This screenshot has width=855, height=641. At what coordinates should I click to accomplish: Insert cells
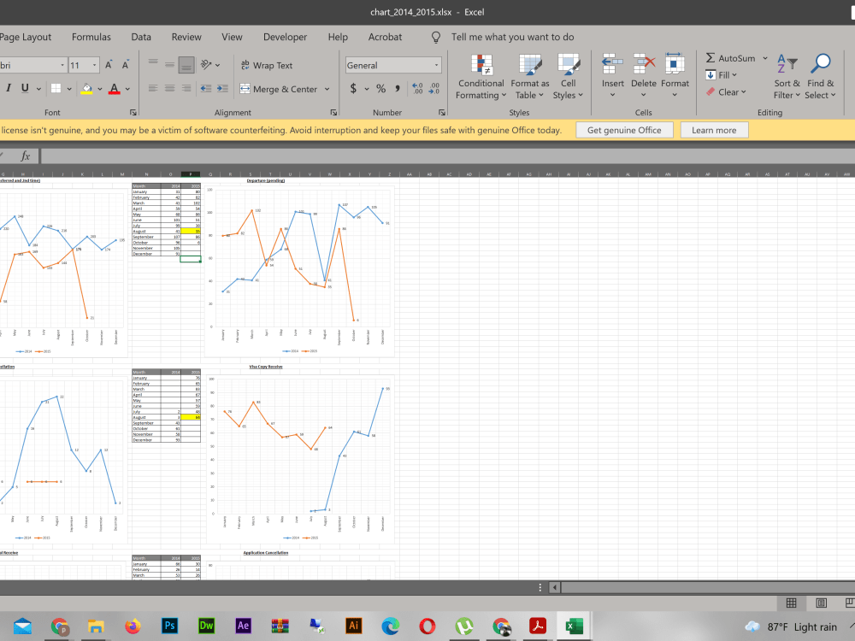tap(613, 76)
